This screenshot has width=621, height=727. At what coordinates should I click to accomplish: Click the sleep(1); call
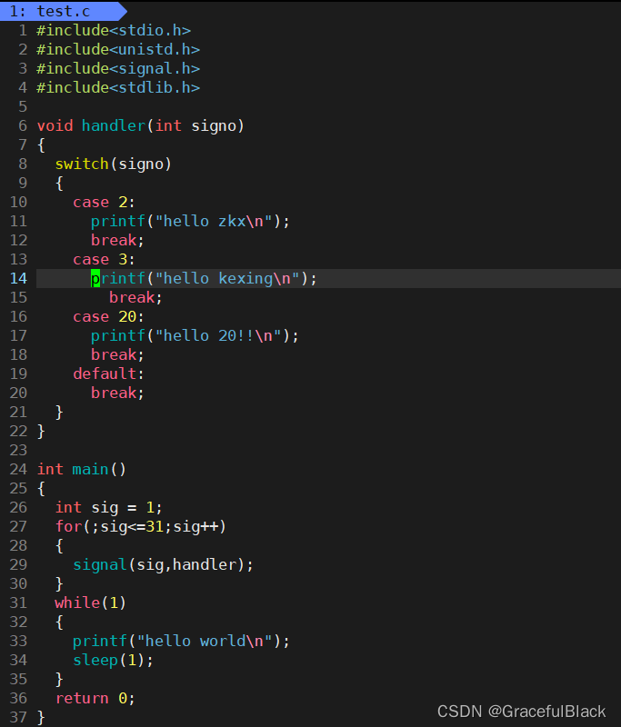pos(113,661)
